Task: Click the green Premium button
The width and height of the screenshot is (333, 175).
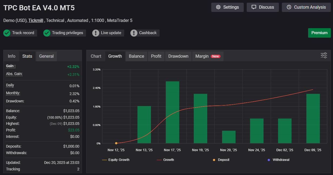Action: [x=319, y=33]
